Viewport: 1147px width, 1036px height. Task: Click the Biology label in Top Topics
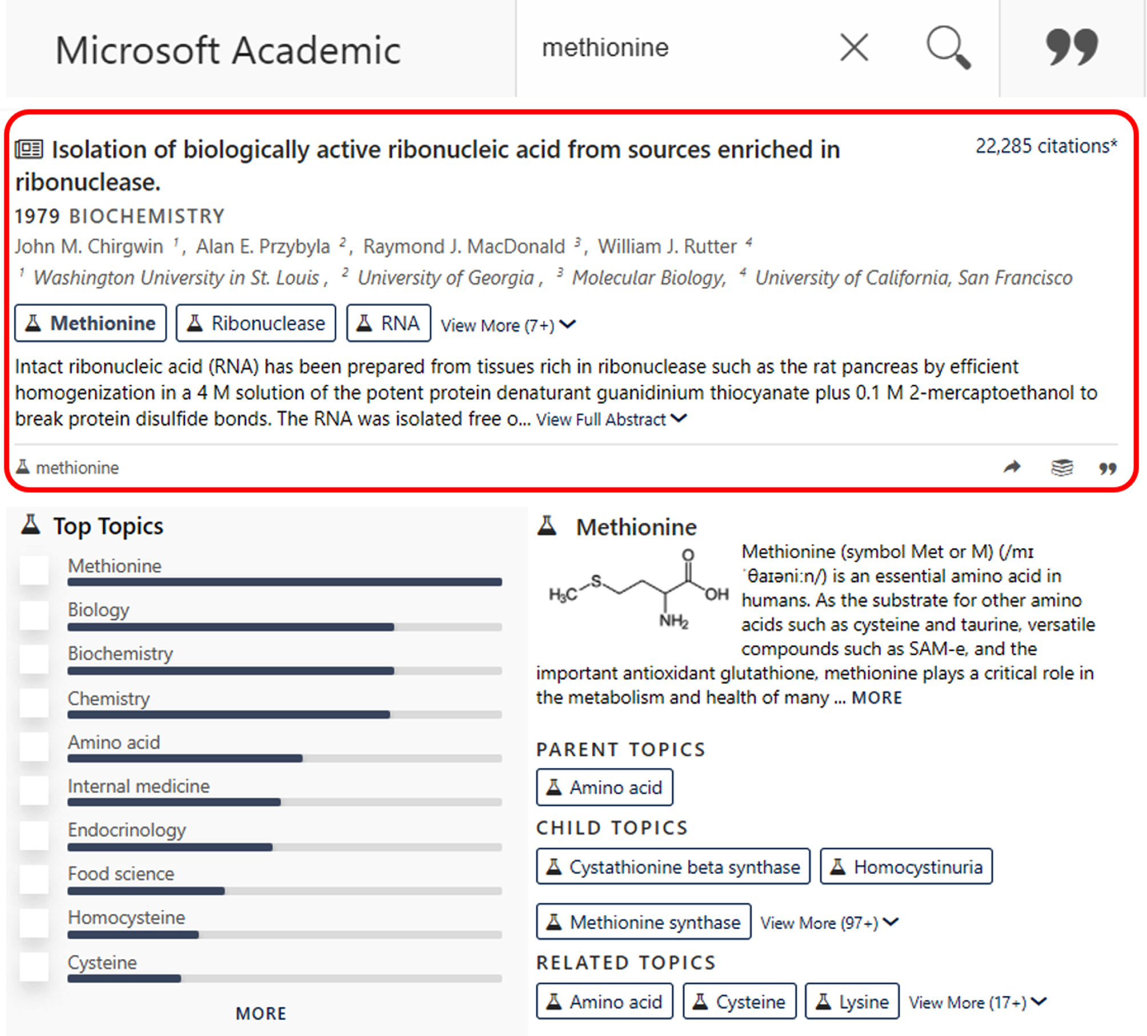point(98,610)
